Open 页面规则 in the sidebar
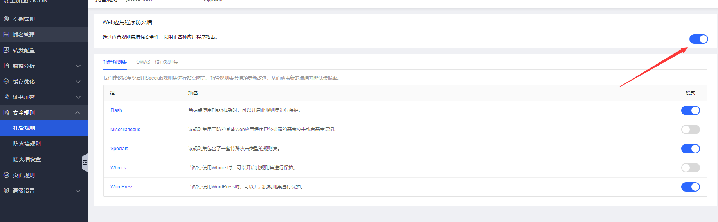Image resolution: width=718 pixels, height=222 pixels. 44,175
